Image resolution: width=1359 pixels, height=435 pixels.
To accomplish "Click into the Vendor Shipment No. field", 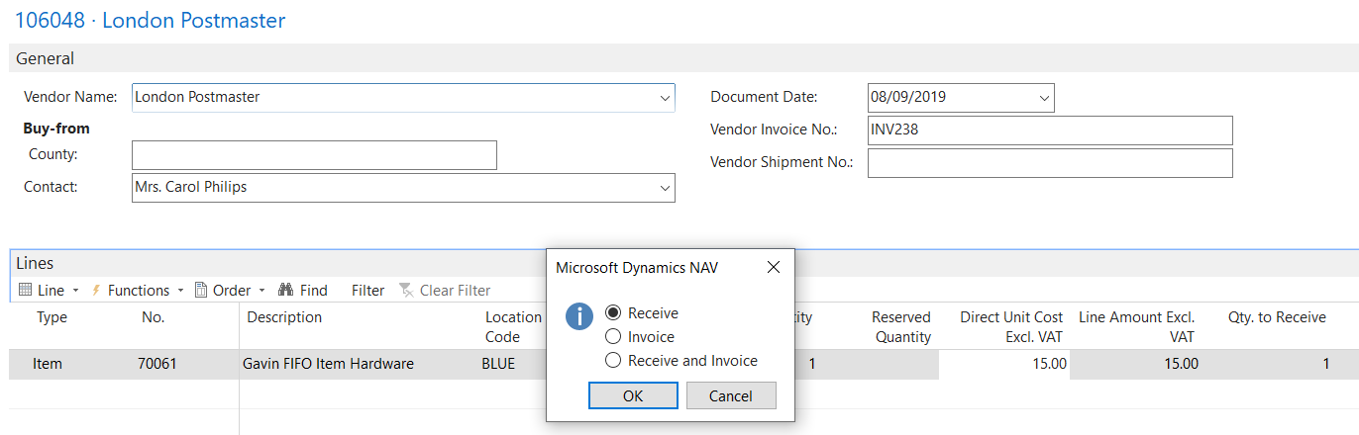I will click(1049, 163).
